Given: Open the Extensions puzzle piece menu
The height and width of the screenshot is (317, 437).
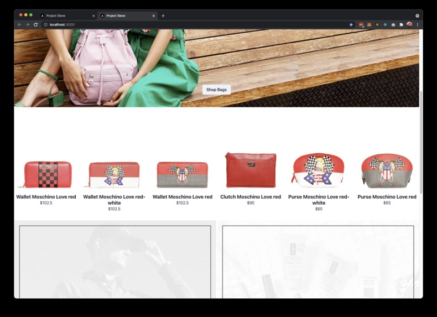Looking at the screenshot, I should 401,24.
